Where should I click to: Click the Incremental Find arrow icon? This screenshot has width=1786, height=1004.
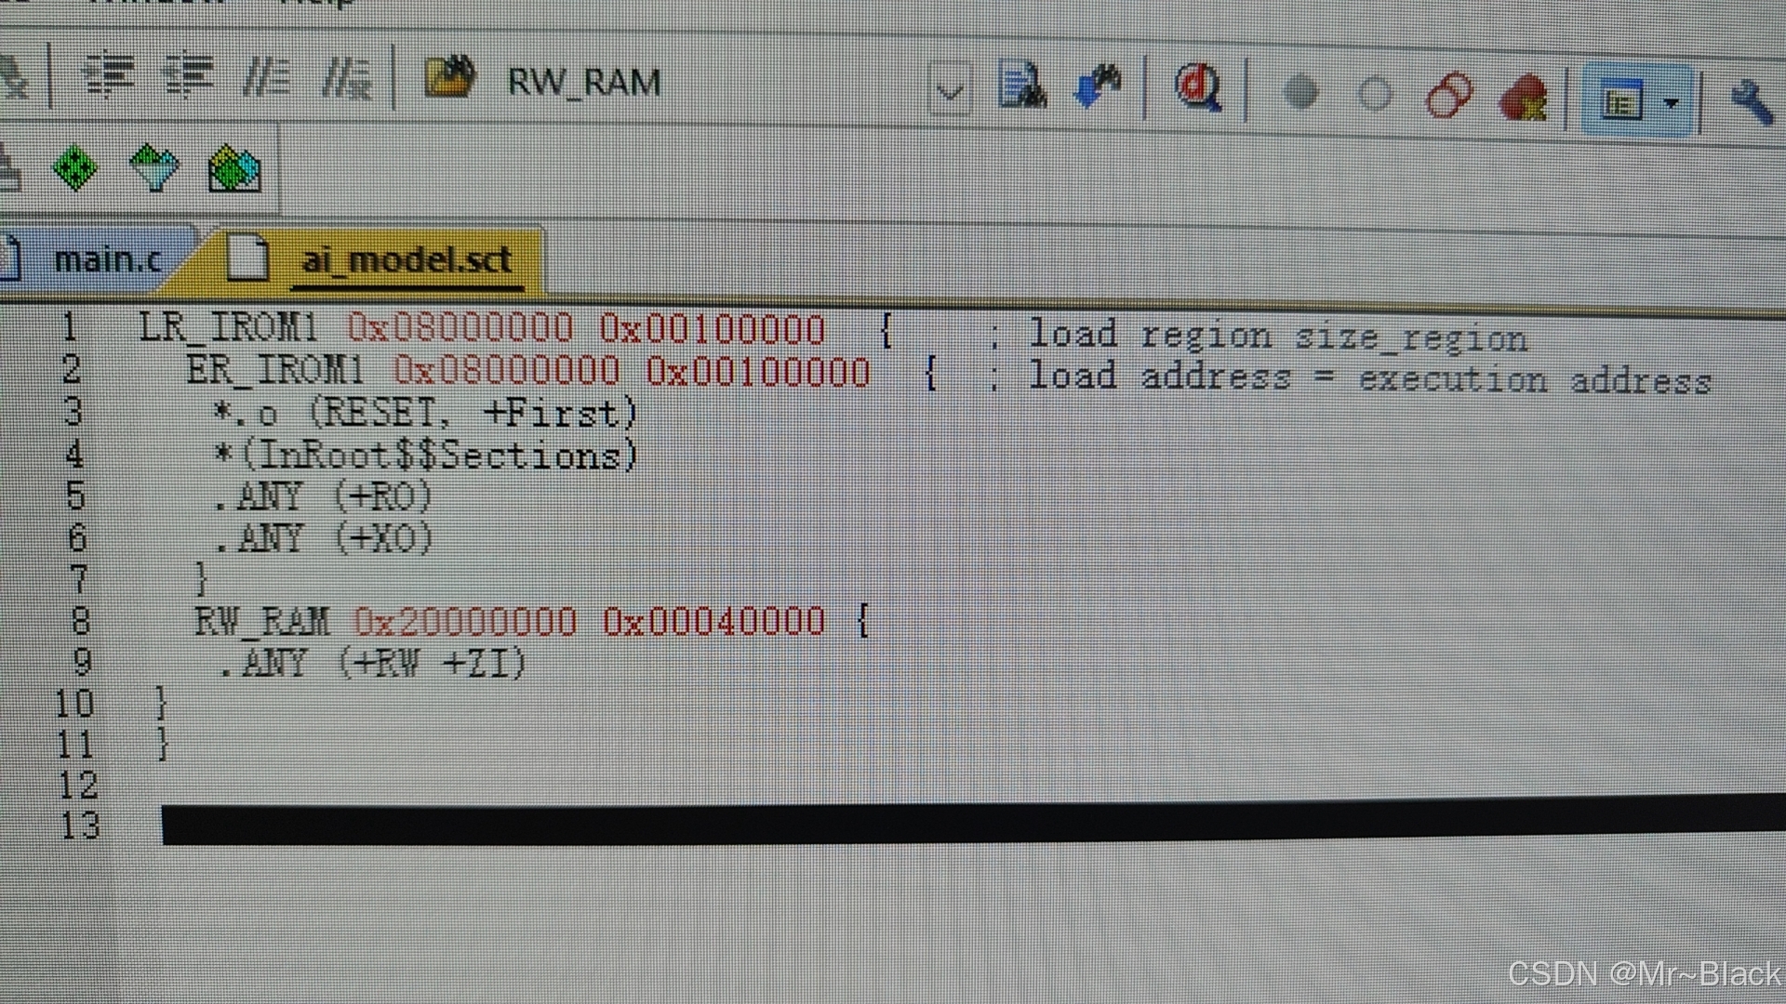click(1097, 87)
